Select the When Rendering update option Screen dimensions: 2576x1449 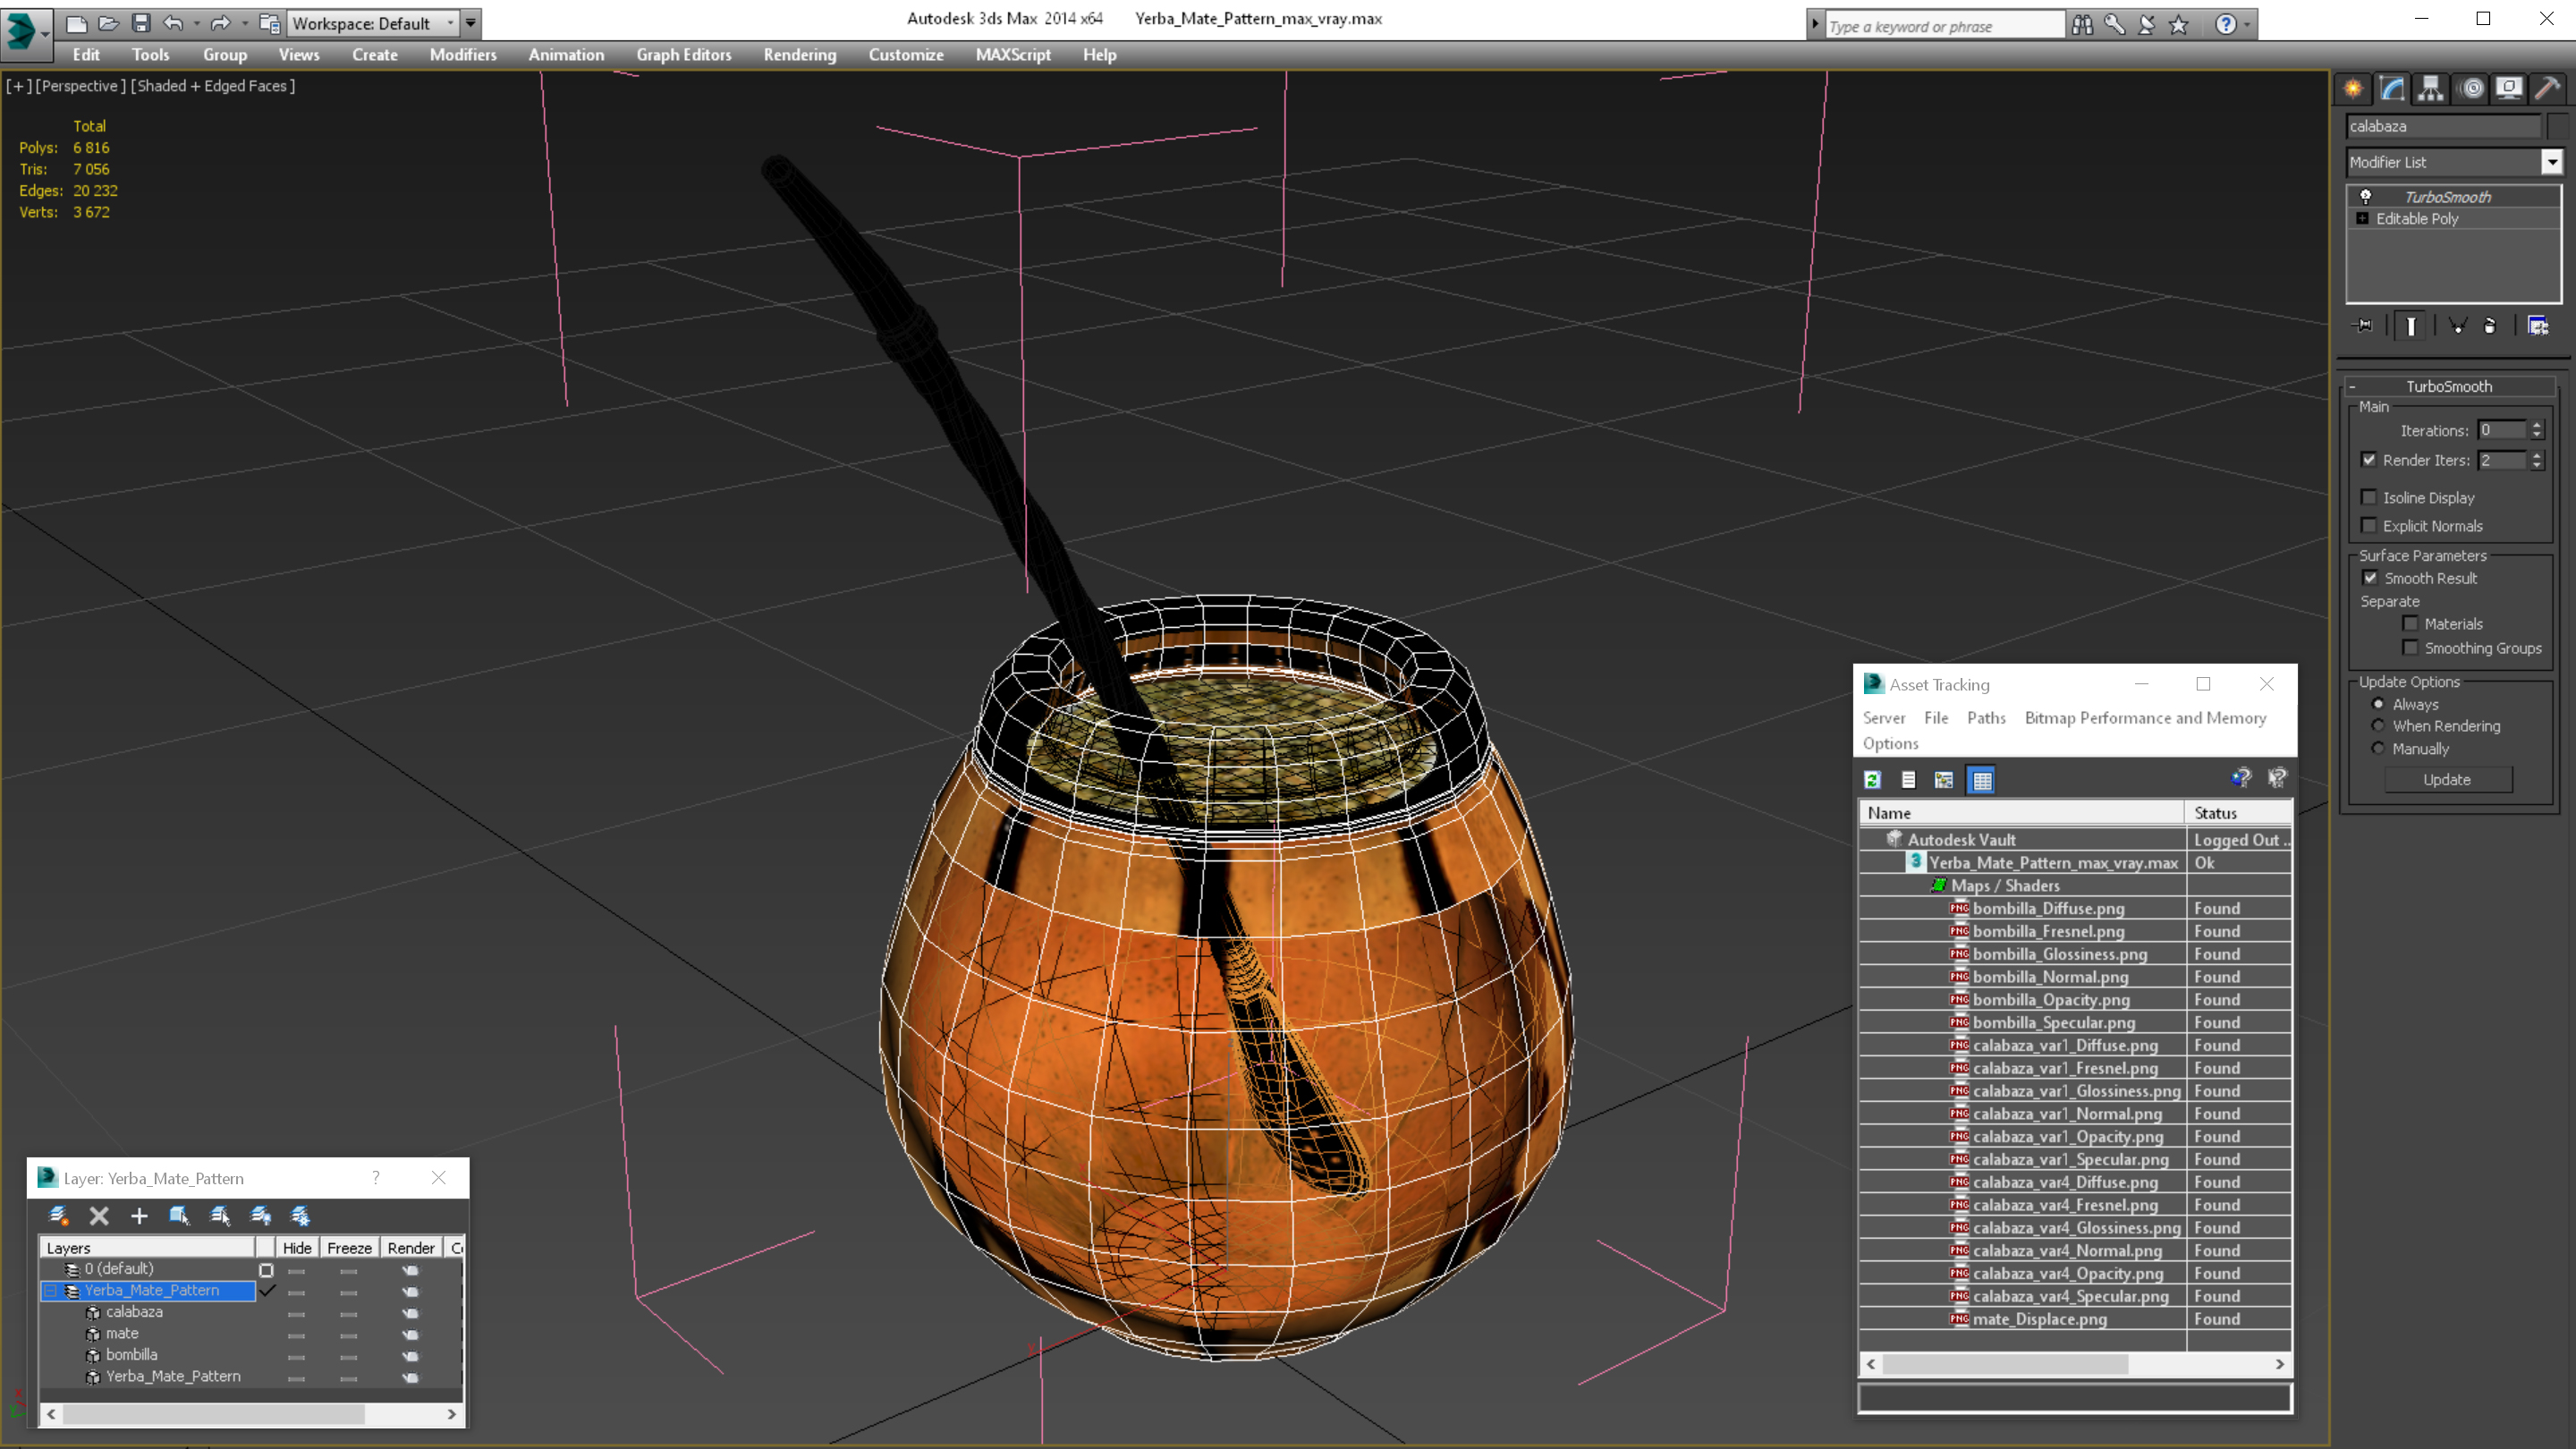coord(2379,726)
